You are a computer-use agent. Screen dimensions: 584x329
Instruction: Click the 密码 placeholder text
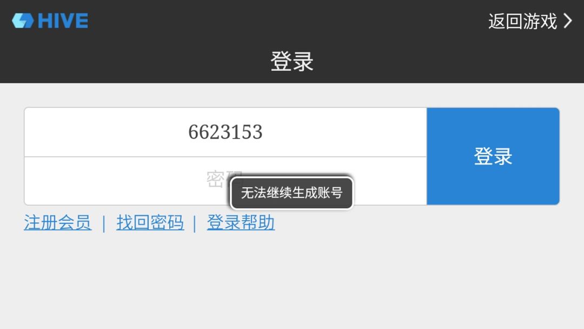(x=223, y=178)
